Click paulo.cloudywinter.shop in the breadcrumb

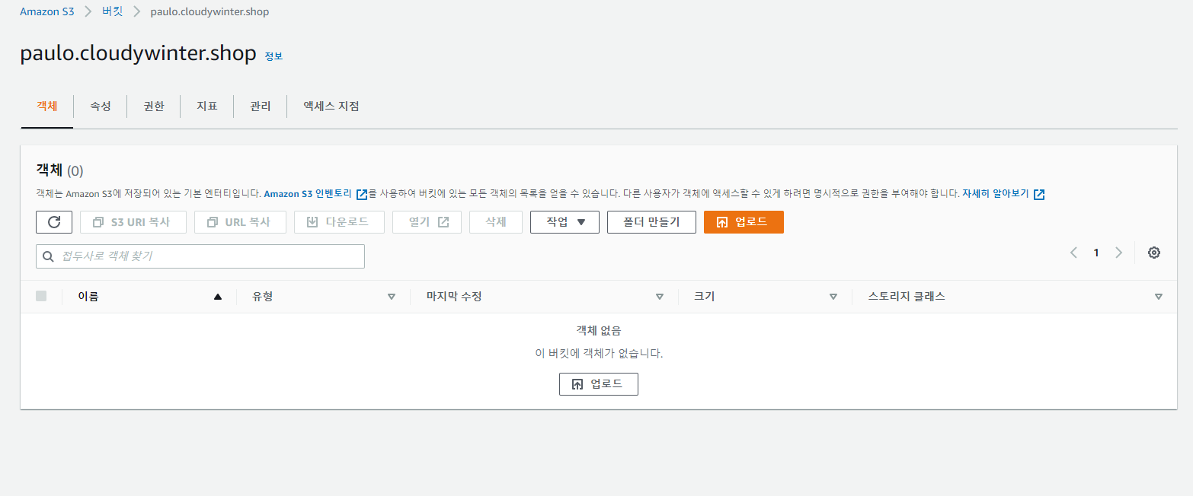point(209,11)
